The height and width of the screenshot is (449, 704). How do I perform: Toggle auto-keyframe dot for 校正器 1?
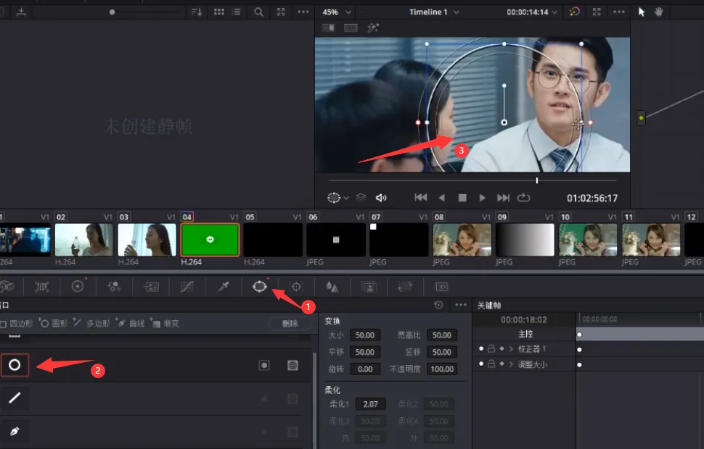[x=481, y=348]
